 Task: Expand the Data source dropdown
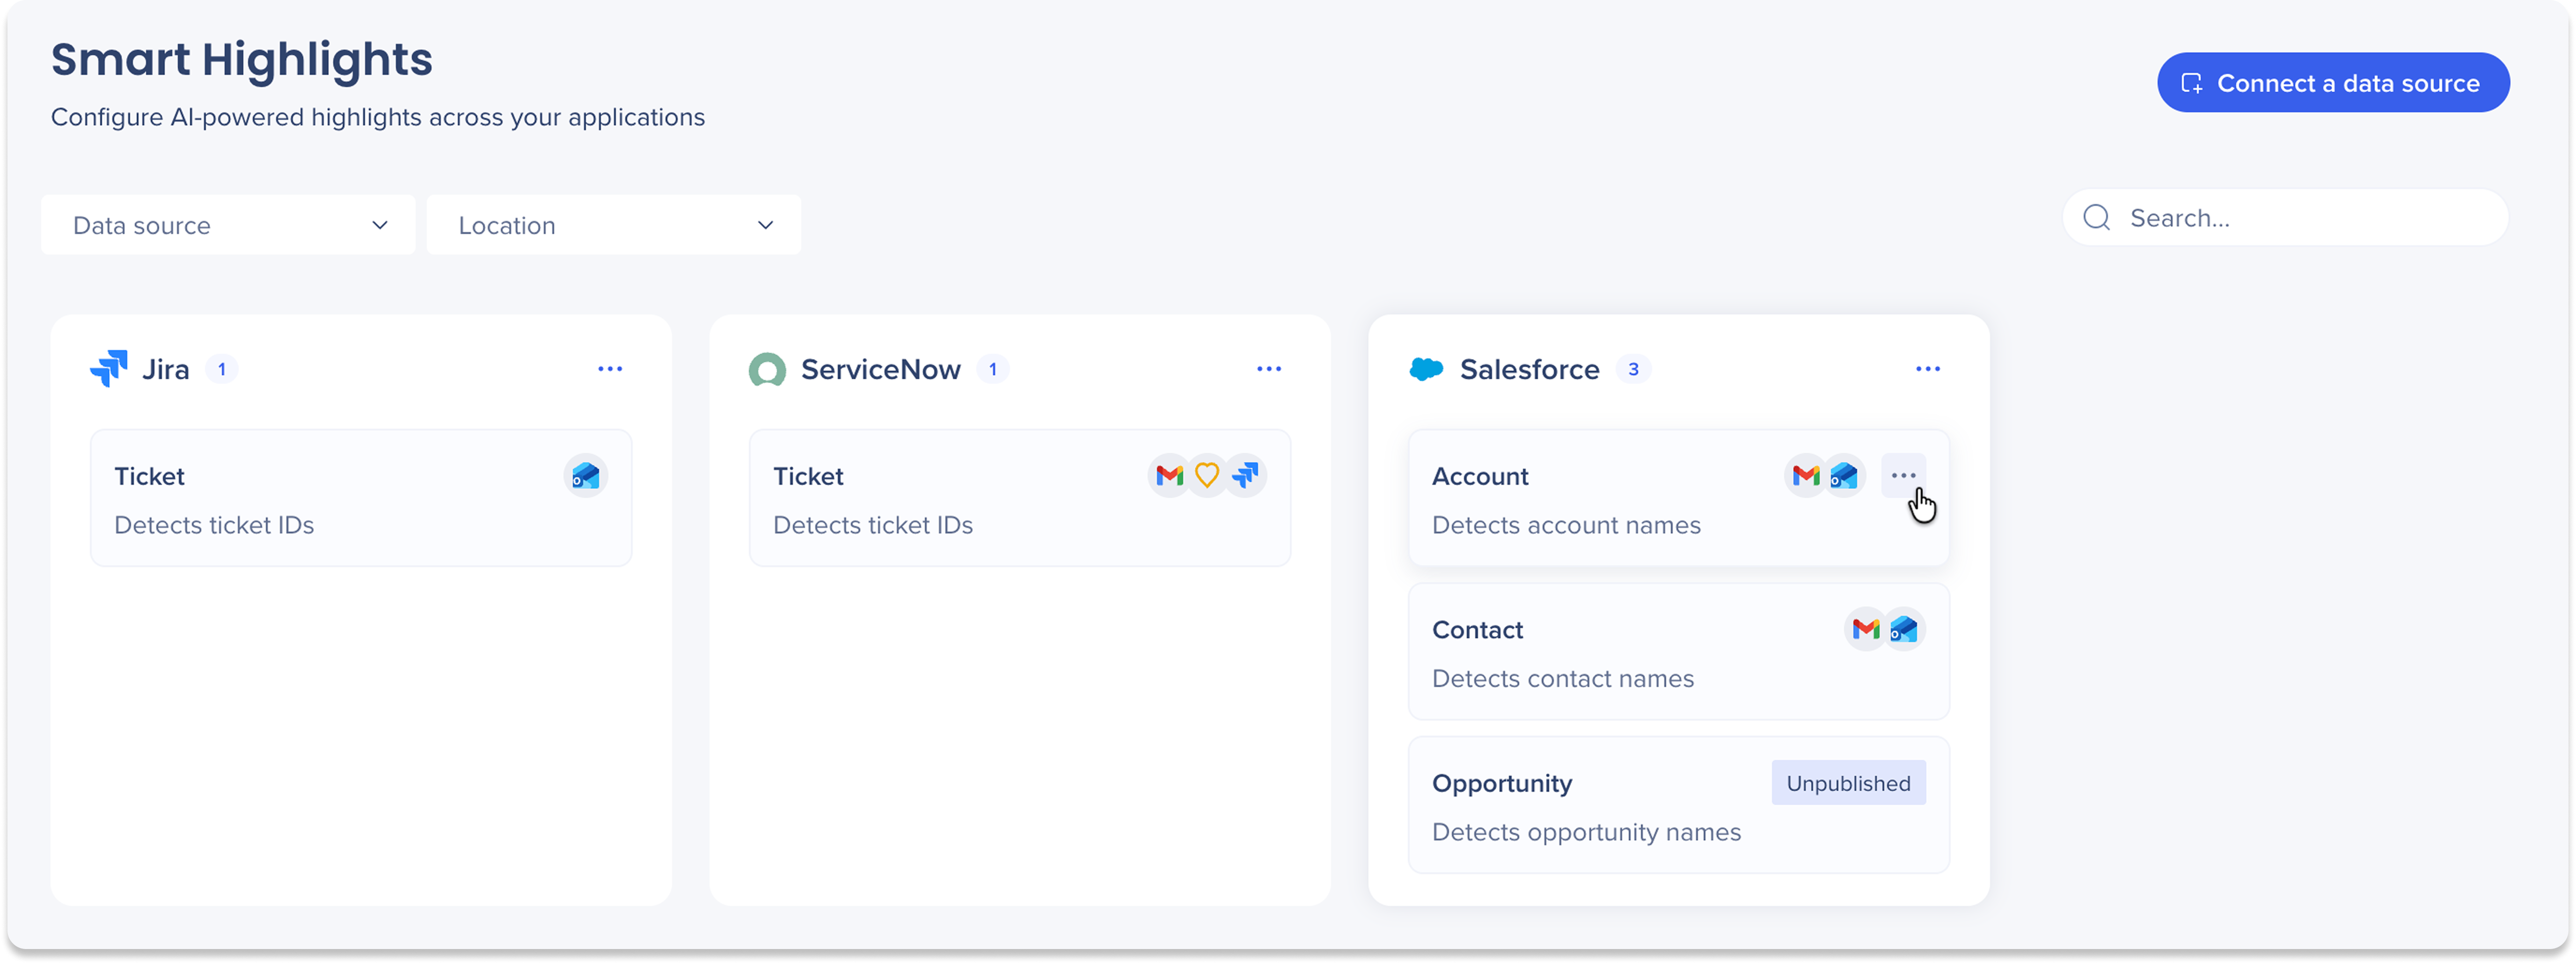coord(228,225)
